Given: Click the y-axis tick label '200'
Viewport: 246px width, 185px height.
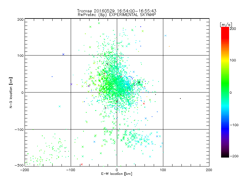Looking at the screenshot, I should point(20,19).
